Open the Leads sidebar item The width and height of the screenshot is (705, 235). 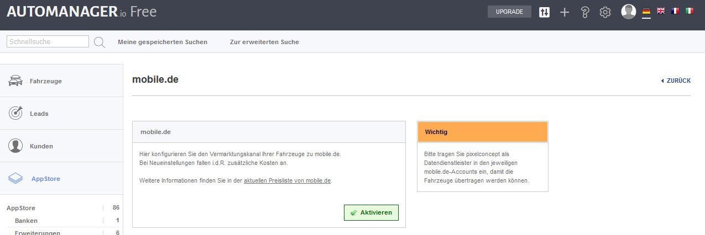[61, 113]
